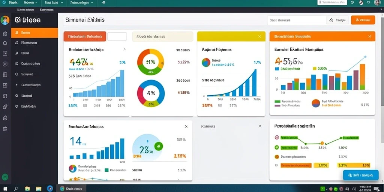Click the orange button in the page header
384x192 pixels.
(363, 20)
